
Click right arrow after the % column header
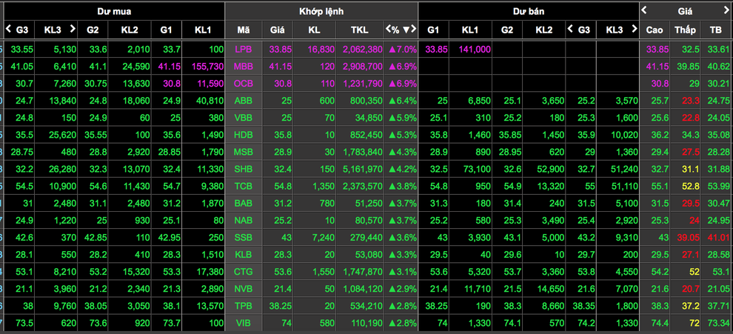pos(413,30)
